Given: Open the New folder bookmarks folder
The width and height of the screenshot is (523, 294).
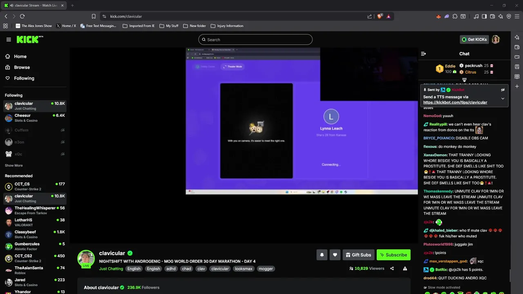Looking at the screenshot, I should [194, 26].
